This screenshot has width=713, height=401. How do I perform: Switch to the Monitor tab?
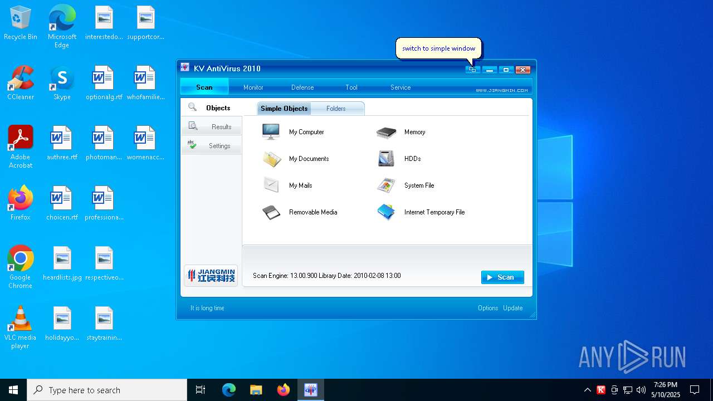[x=253, y=87]
